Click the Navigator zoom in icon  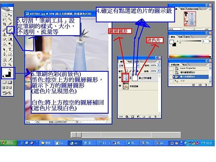pos(206,29)
